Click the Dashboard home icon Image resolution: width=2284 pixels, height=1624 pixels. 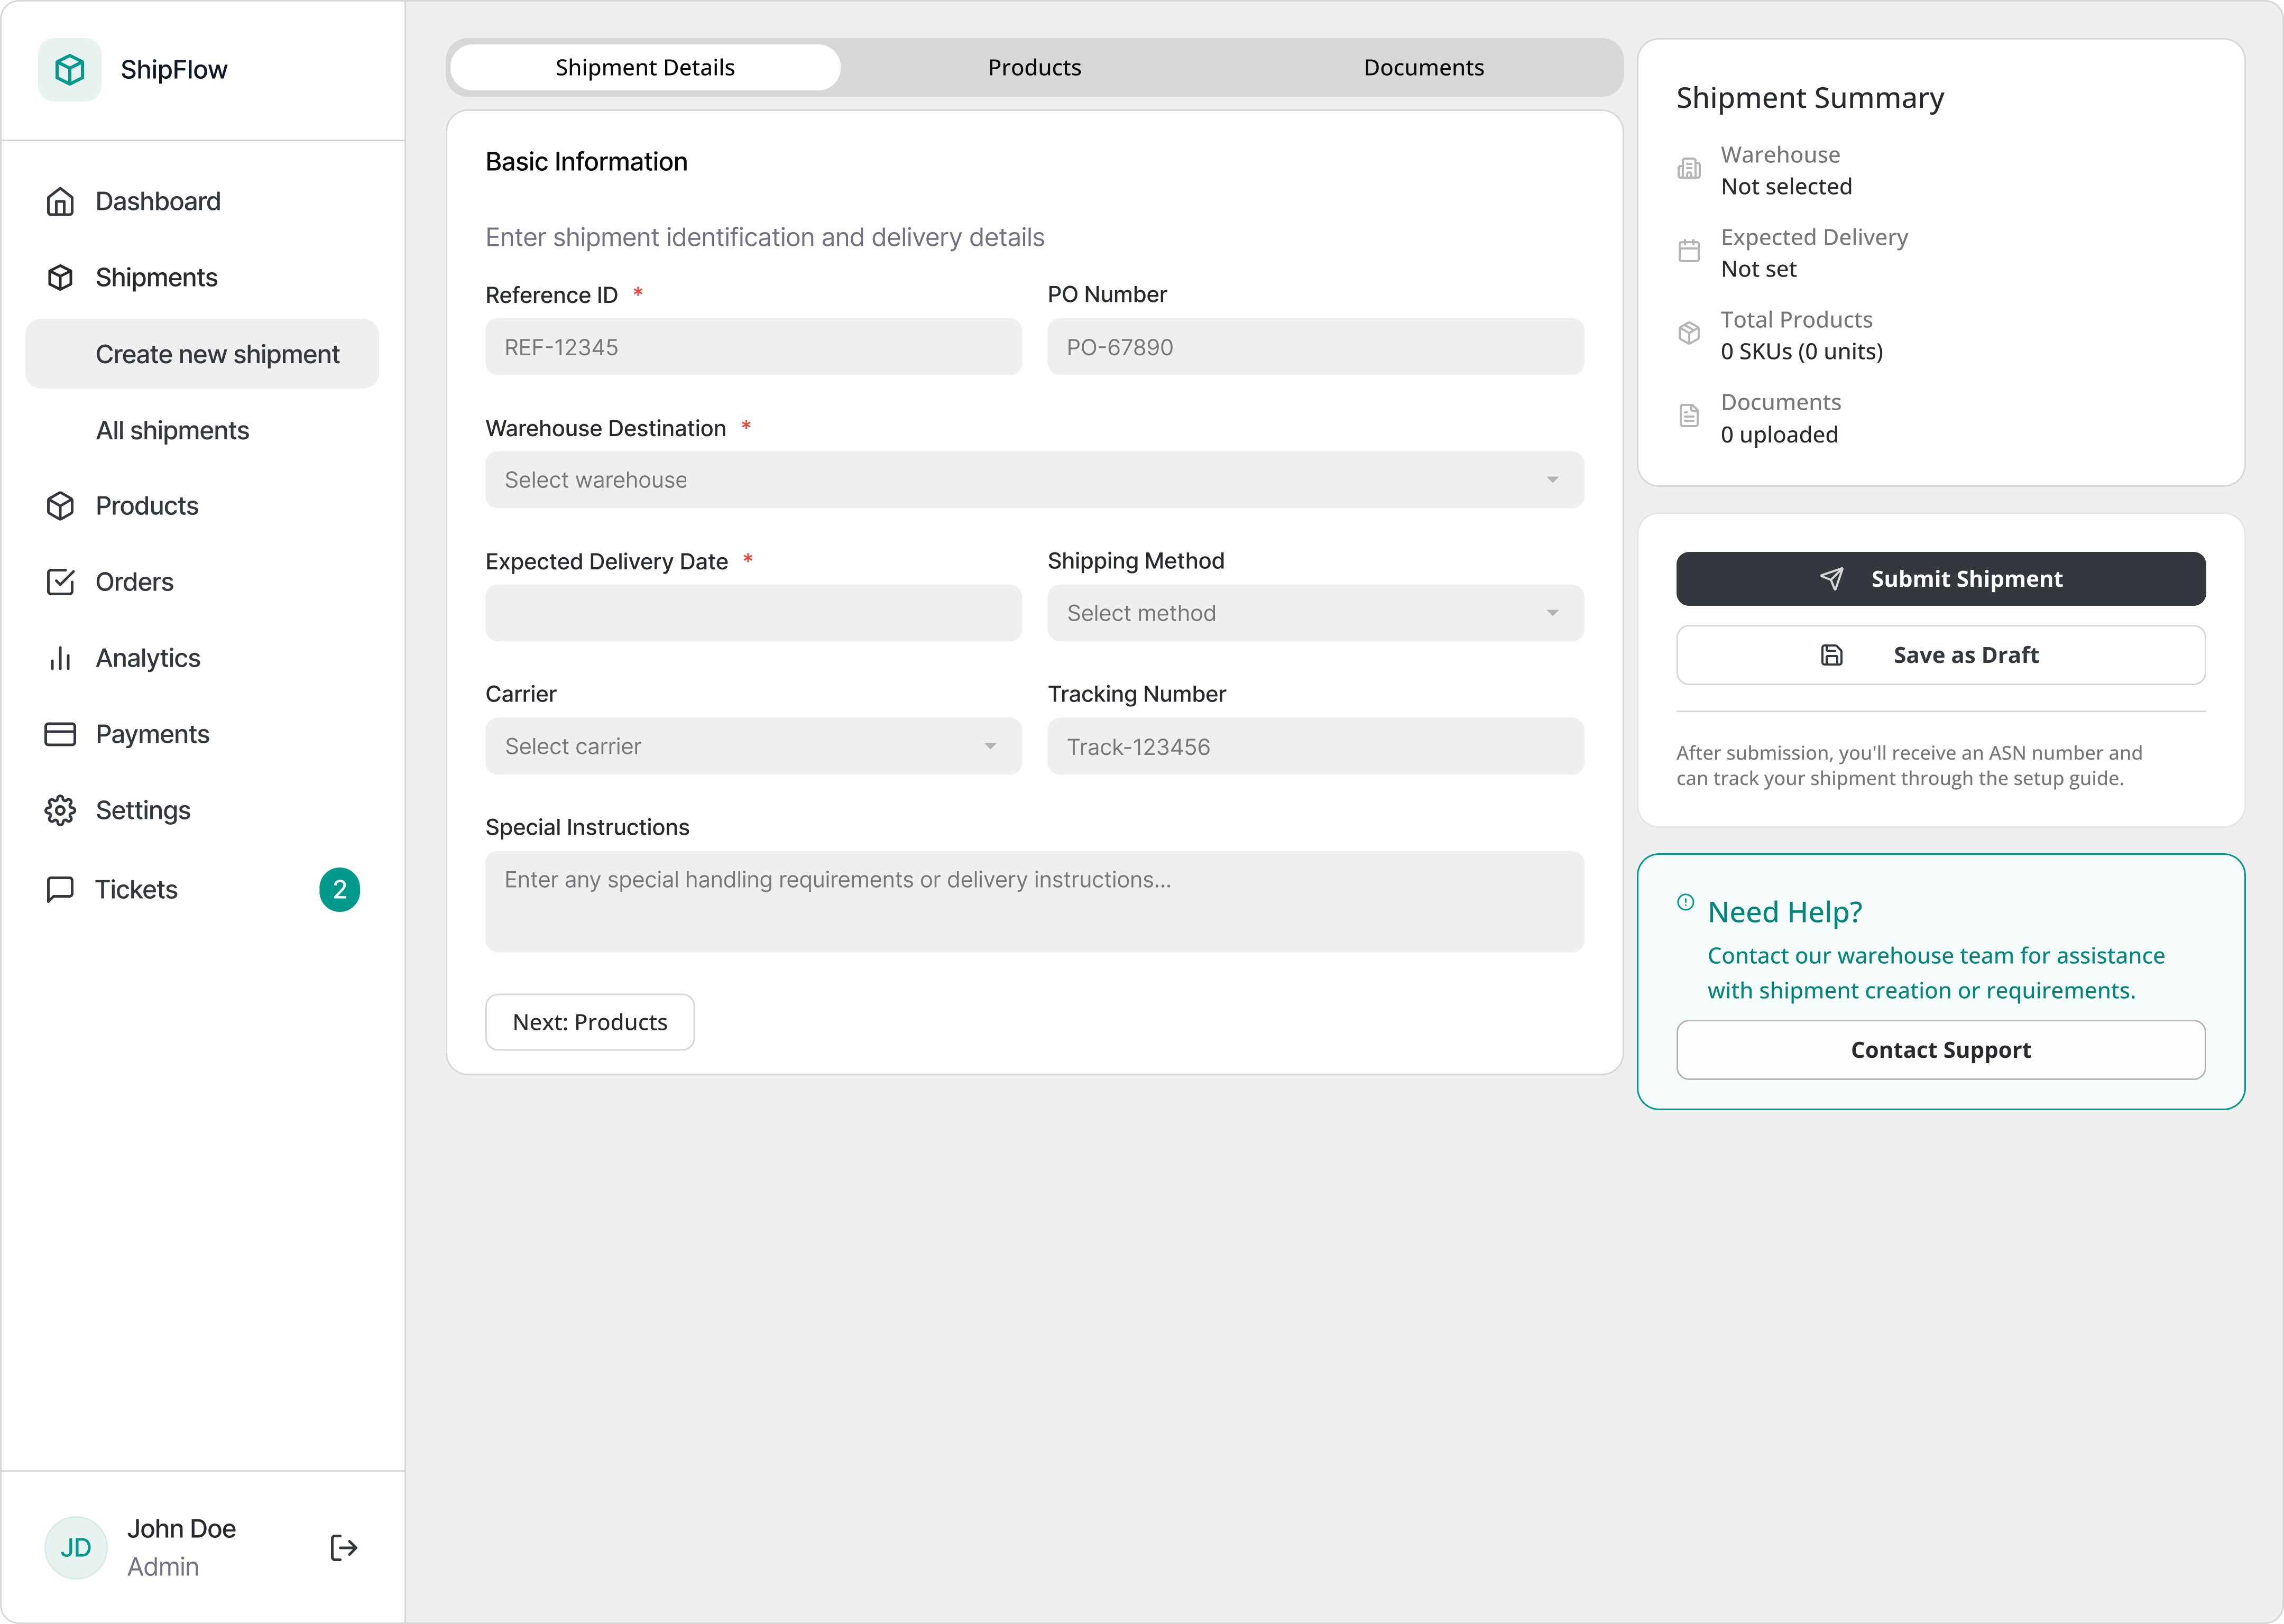click(60, 202)
